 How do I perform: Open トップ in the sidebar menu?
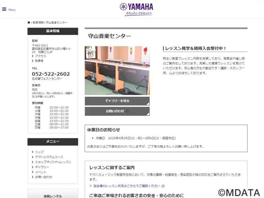click(x=39, y=152)
